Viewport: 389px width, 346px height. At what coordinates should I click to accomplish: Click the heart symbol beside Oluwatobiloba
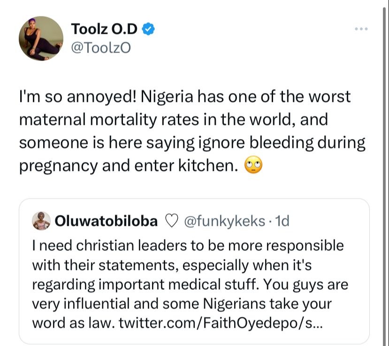point(171,221)
